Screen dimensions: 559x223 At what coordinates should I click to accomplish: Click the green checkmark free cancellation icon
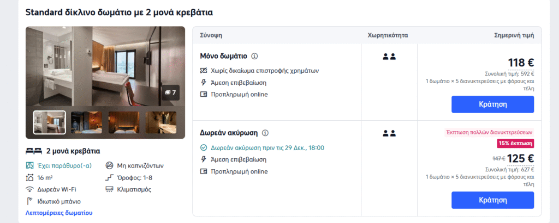pos(204,147)
